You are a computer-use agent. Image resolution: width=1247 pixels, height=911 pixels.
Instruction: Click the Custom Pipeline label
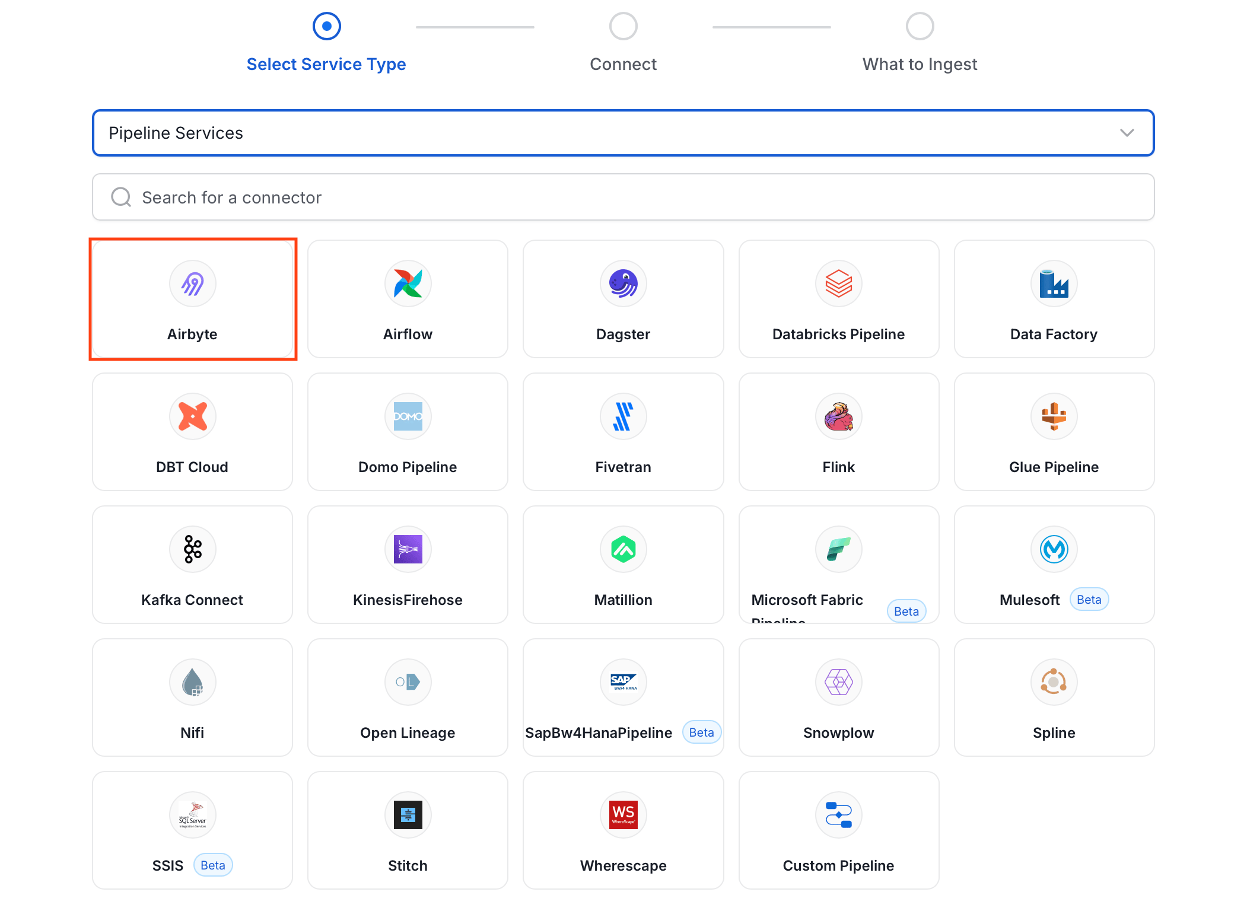[x=838, y=865]
